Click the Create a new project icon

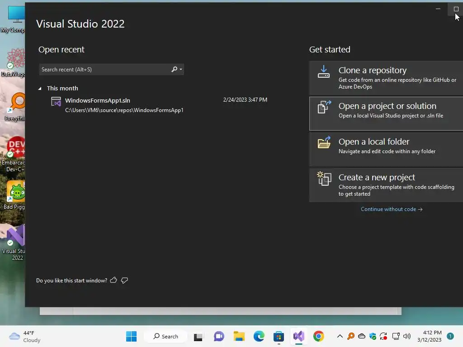[x=324, y=178]
